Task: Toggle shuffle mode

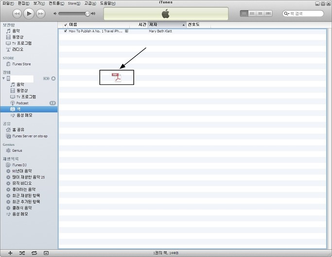Action: point(22,253)
